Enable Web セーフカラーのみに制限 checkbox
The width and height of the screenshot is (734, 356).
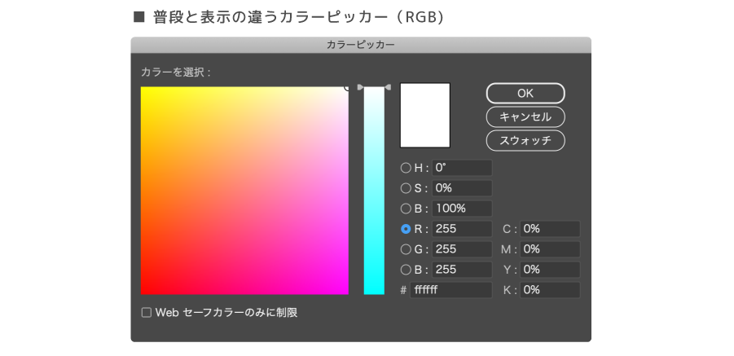point(147,312)
